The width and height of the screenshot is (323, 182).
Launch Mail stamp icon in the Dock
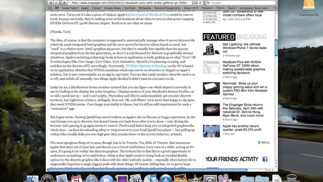(x=62, y=178)
